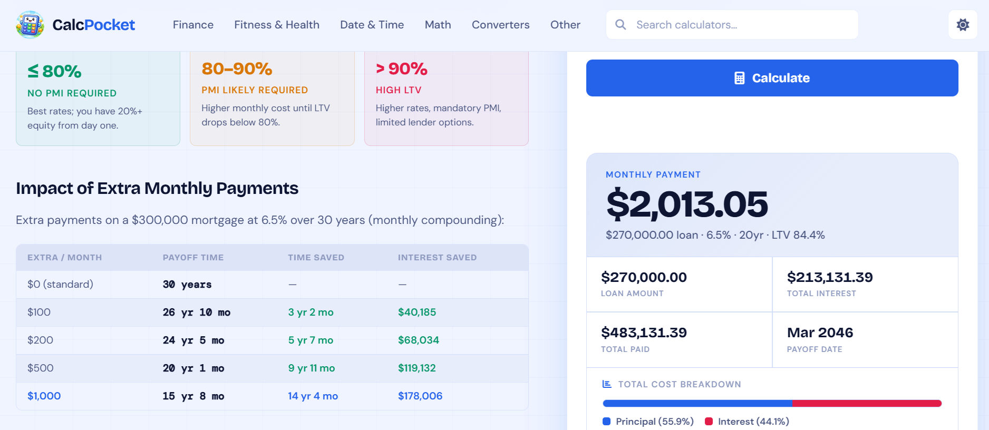Open the Fitness & Health menu
The image size is (989, 430).
(277, 25)
